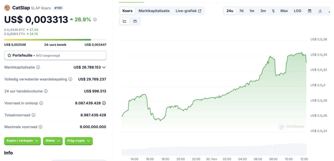Click the download chart data icon
The height and width of the screenshot is (161, 334).
point(320,11)
